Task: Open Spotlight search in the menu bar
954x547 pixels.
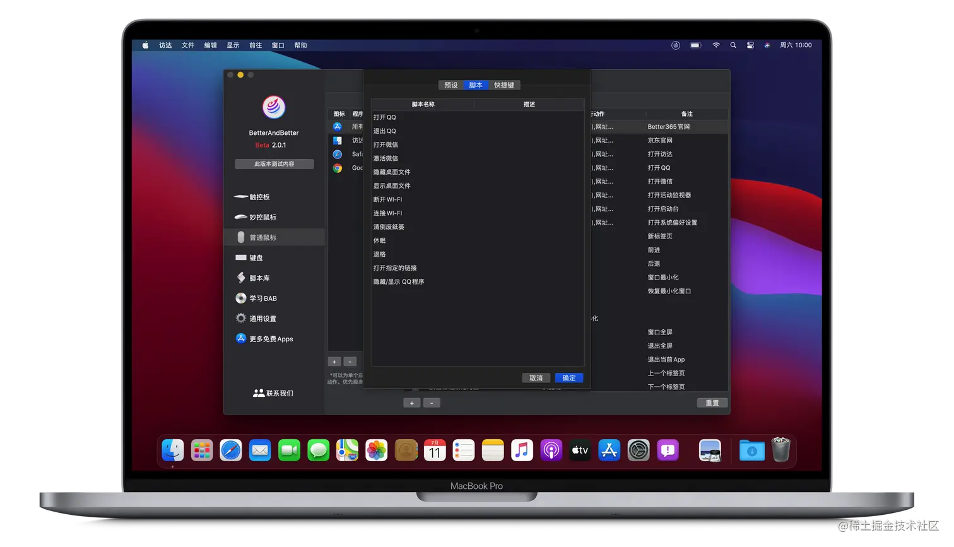Action: point(733,45)
